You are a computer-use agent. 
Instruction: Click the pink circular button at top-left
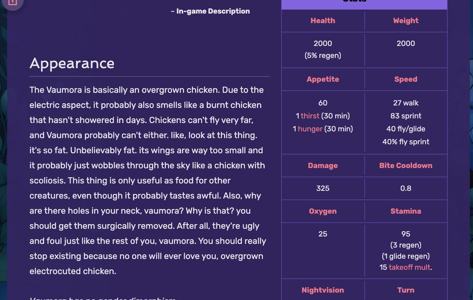tap(12, 2)
